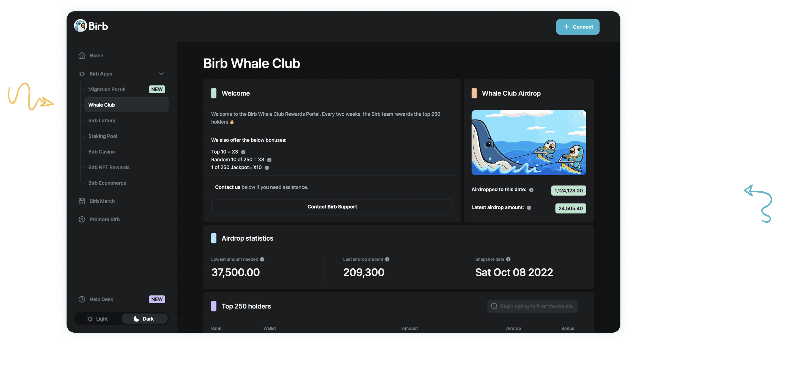Click the Promote Birb badge icon
This screenshot has width=792, height=367.
tap(82, 219)
